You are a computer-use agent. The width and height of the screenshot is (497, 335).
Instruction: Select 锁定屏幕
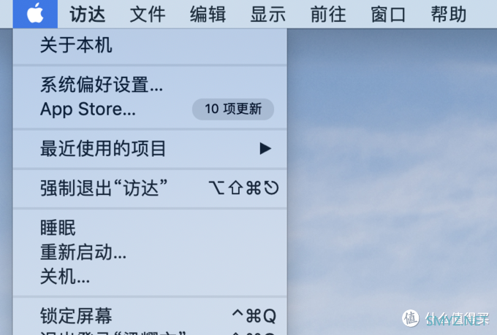coord(150,316)
